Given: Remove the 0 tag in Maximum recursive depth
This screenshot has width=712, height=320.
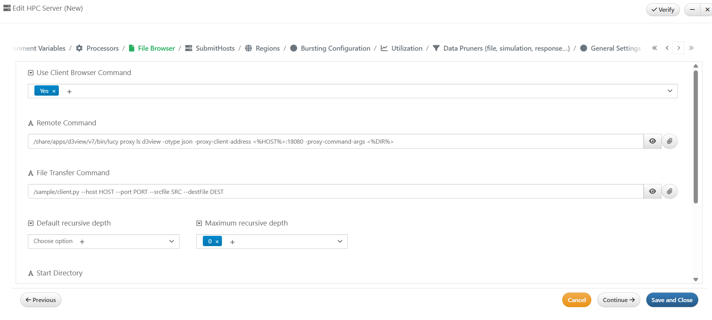Looking at the screenshot, I should tap(217, 242).
